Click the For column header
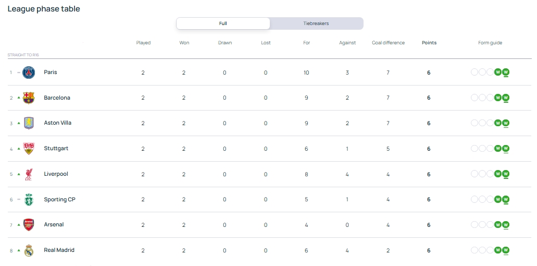This screenshot has height=266, width=537. pyautogui.click(x=306, y=43)
